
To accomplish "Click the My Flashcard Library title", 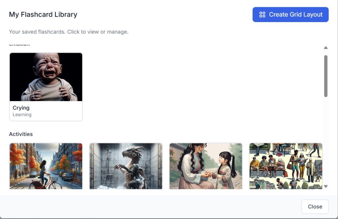I will coord(43,14).
